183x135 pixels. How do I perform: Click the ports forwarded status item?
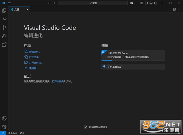[x=22, y=133]
